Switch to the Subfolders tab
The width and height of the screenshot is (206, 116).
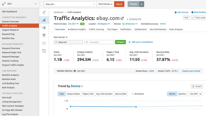coord(126,29)
